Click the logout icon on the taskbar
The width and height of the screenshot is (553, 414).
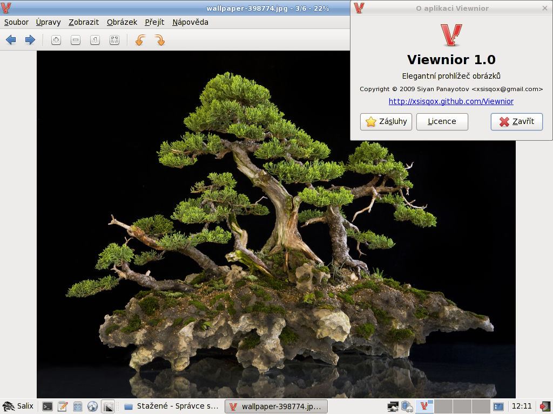click(x=545, y=406)
